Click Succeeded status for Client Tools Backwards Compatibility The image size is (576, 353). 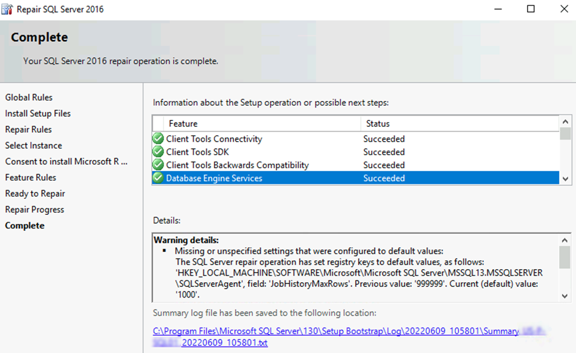tap(384, 165)
